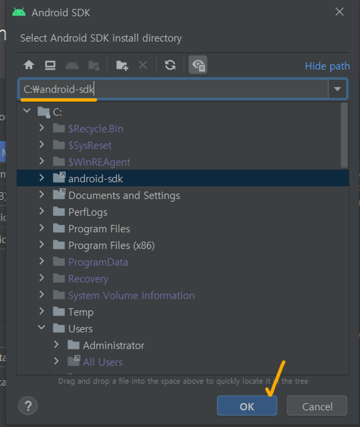Select System Volume Information row
Image resolution: width=360 pixels, height=427 pixels.
[183, 295]
